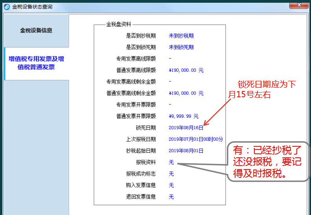Click the 上次报税日期 value
The width and height of the screenshot is (311, 215).
point(196,139)
